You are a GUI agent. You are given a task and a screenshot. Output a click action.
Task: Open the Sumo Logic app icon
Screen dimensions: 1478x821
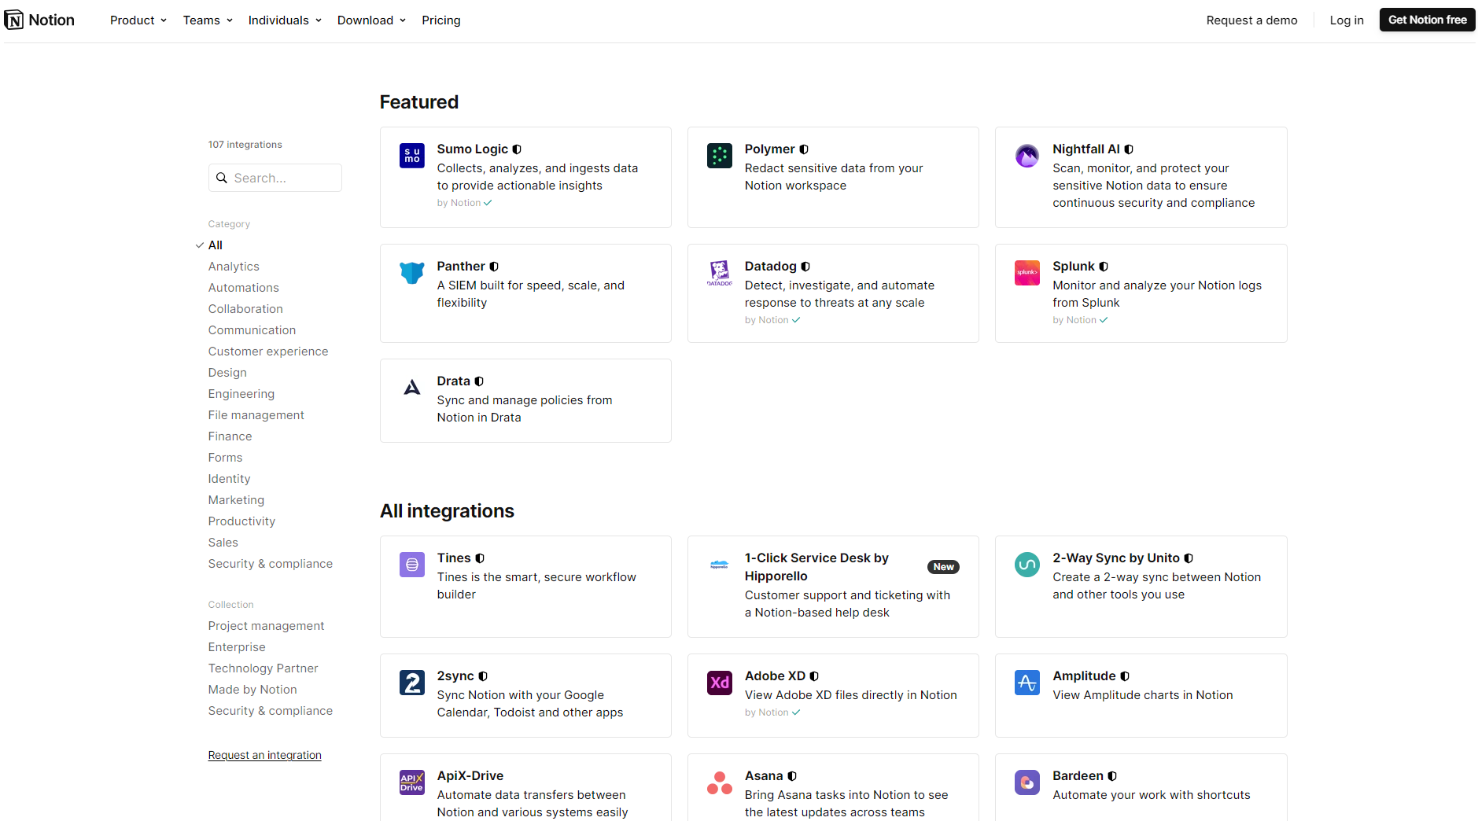tap(412, 156)
